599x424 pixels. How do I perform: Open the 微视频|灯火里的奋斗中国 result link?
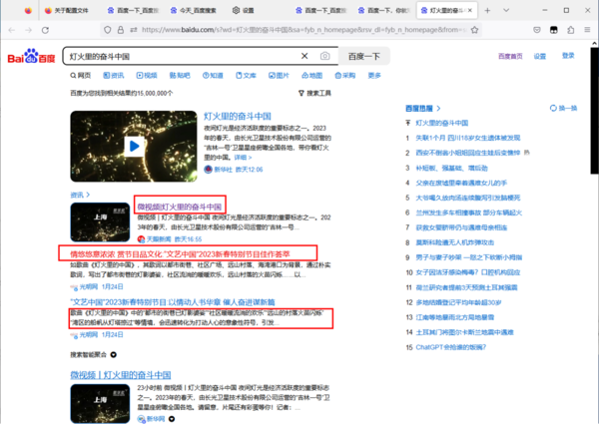179,207
